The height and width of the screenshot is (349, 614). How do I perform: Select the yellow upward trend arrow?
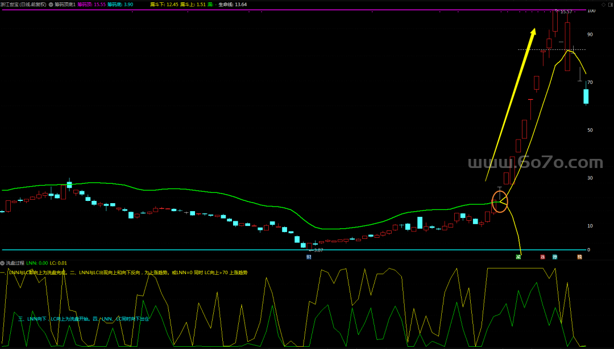pyautogui.click(x=511, y=105)
